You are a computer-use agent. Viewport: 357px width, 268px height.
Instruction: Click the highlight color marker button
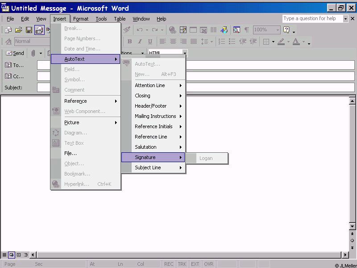[x=281, y=42]
